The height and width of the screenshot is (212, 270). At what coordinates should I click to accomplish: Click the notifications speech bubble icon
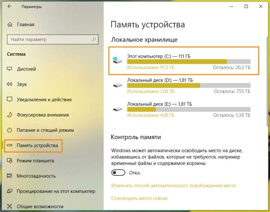pyautogui.click(x=9, y=99)
